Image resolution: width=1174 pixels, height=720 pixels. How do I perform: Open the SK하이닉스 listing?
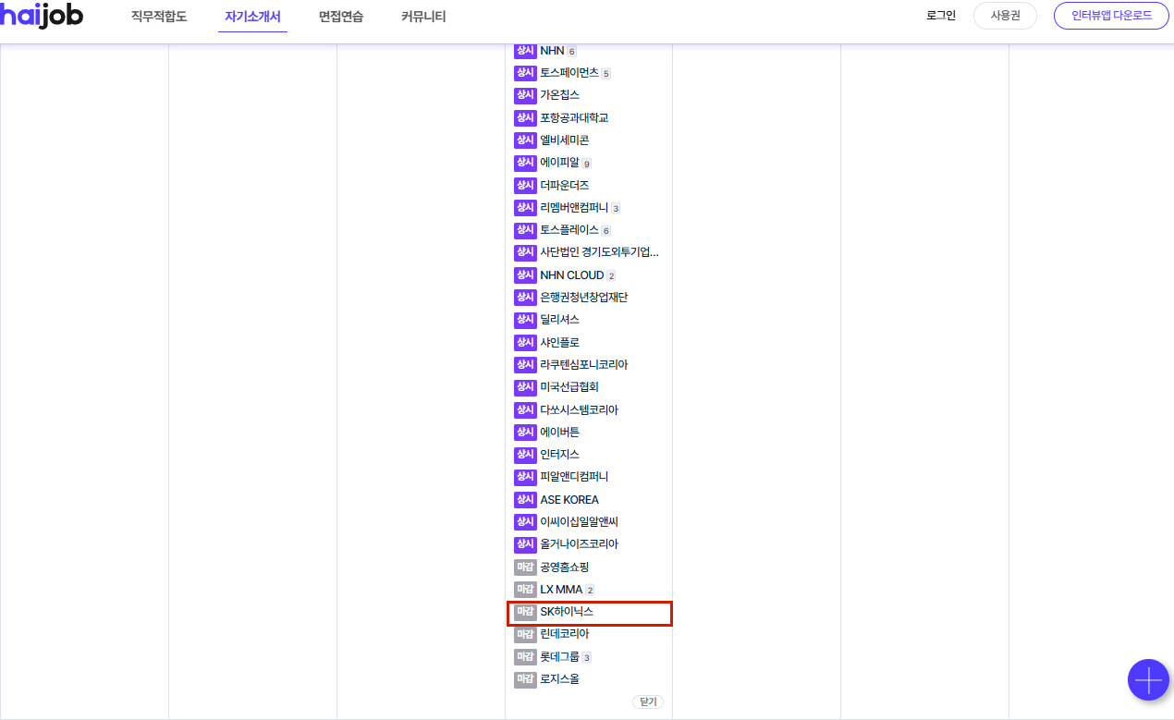pos(567,612)
